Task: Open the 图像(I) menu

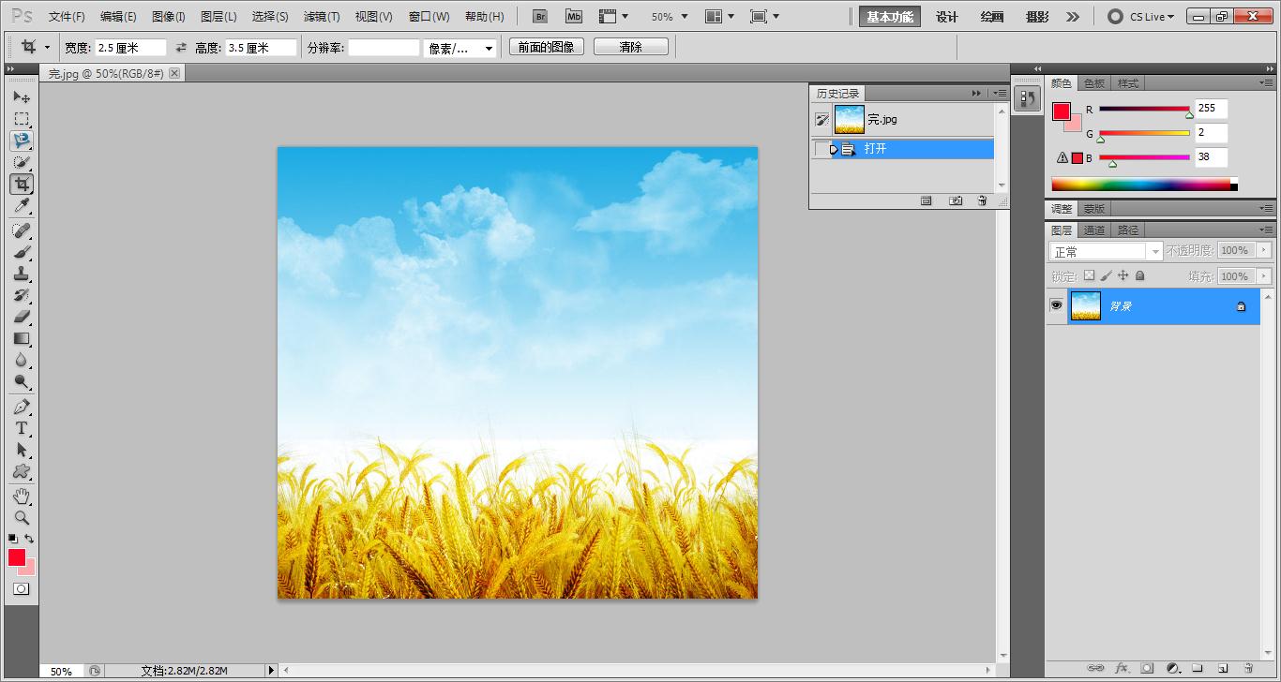Action: 169,16
